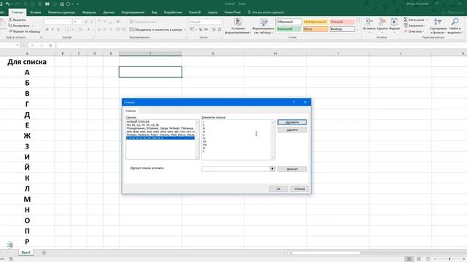Select the Понедельник, Вторник list entry
Screen dimensions: 467x262
(161, 128)
